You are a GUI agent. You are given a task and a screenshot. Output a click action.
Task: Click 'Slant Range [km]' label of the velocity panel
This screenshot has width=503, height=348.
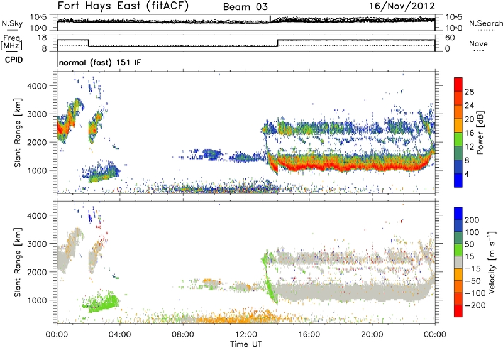(18, 262)
